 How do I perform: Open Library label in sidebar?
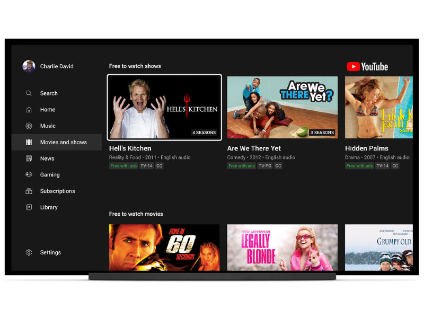pos(49,207)
